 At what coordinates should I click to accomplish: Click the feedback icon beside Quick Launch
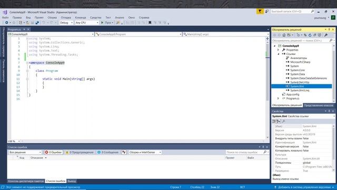point(267,12)
